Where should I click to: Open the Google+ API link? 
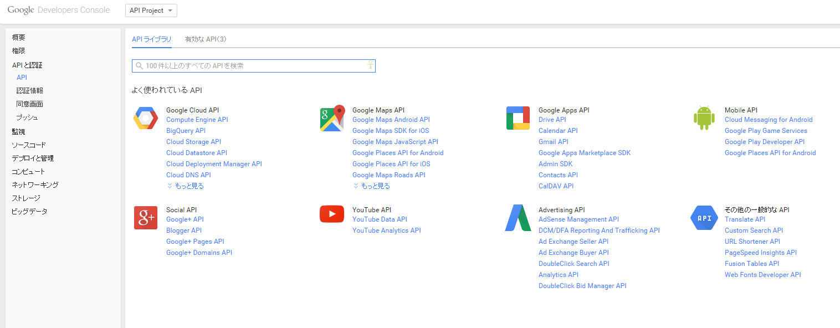point(185,219)
